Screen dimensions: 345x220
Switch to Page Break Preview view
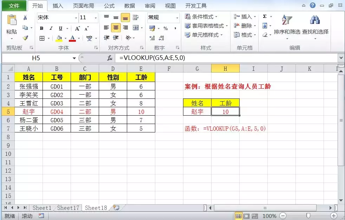255,216
